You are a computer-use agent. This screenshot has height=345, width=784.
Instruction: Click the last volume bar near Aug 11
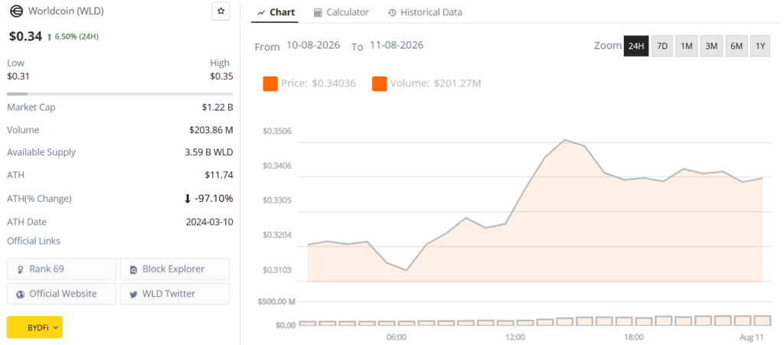(x=763, y=321)
